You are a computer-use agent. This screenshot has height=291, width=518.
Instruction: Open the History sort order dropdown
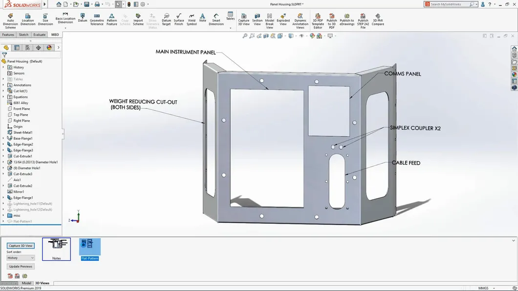coord(20,257)
